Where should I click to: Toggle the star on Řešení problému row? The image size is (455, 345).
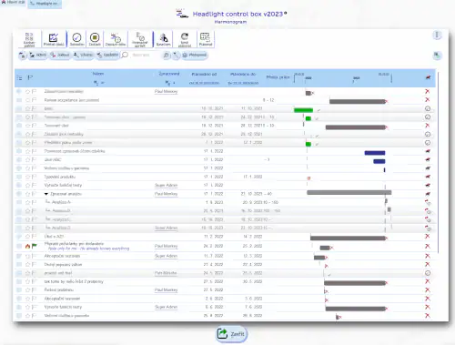click(27, 290)
